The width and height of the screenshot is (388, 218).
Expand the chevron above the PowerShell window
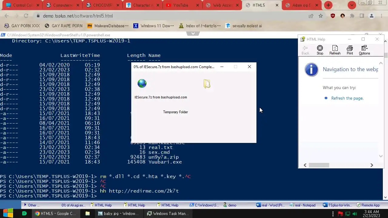point(193,33)
